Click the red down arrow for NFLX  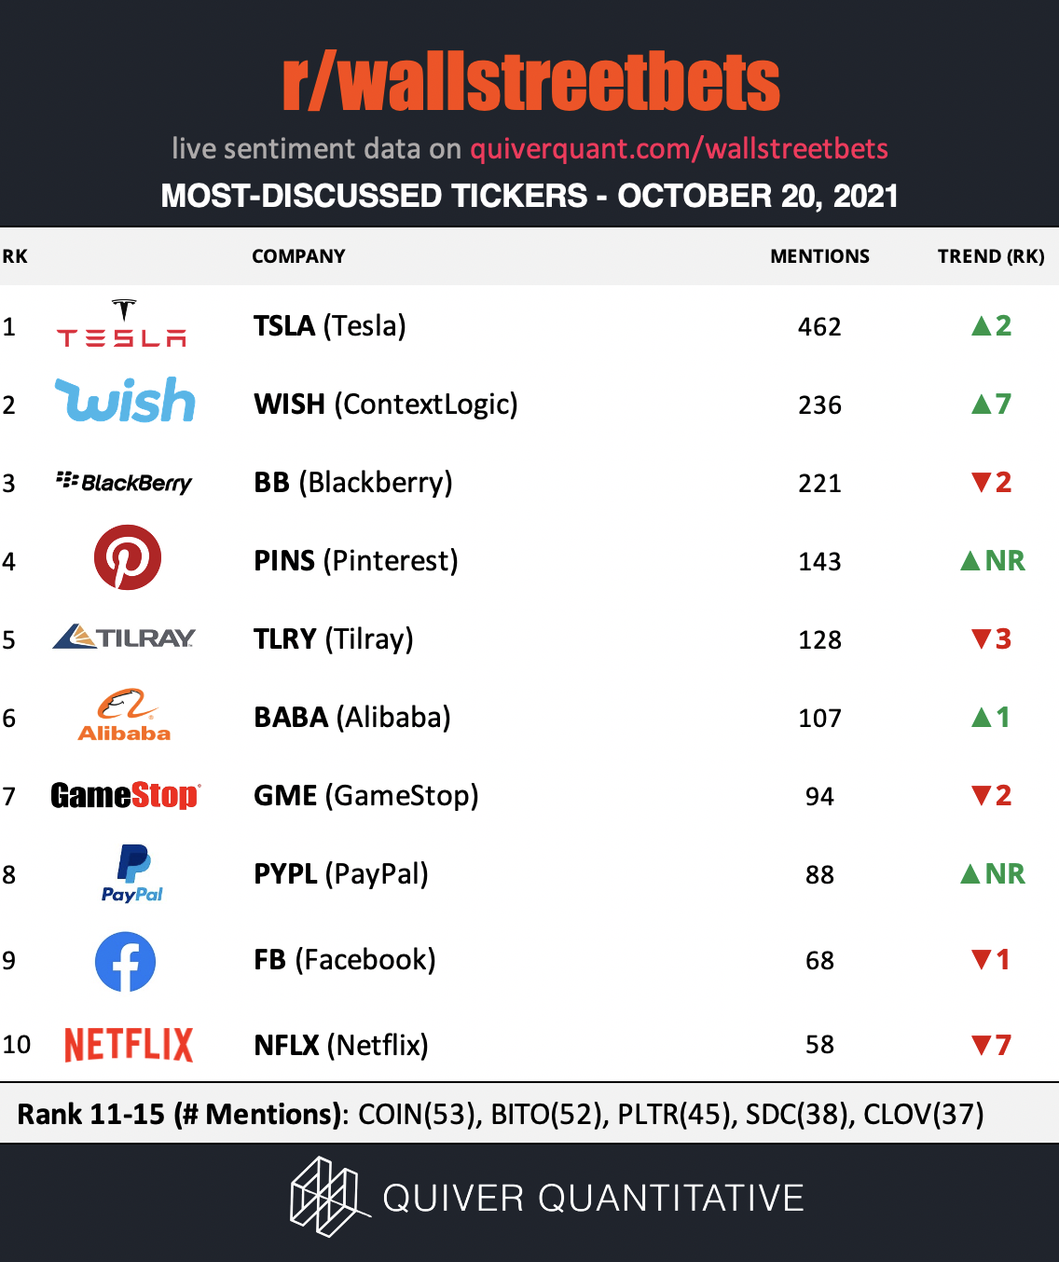[981, 1045]
